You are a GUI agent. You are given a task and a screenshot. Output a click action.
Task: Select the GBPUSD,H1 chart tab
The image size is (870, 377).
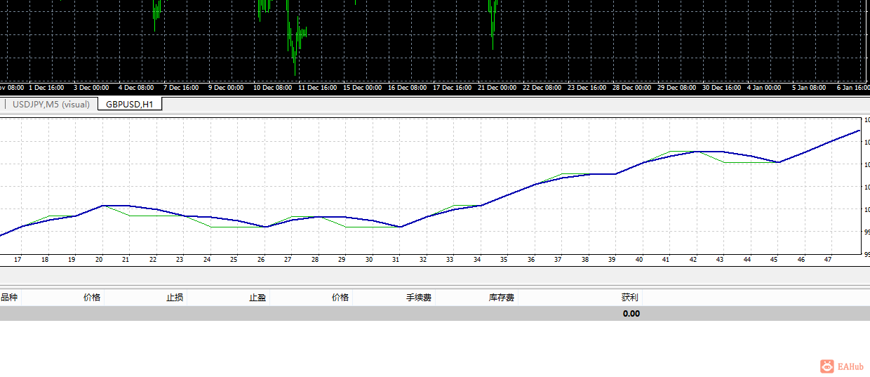[x=130, y=105]
